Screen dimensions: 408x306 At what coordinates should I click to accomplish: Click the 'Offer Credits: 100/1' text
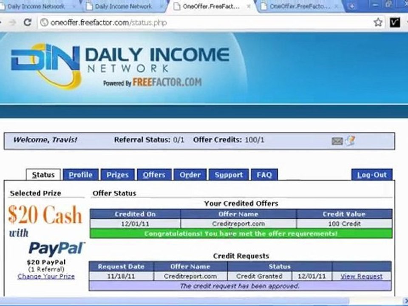click(229, 140)
